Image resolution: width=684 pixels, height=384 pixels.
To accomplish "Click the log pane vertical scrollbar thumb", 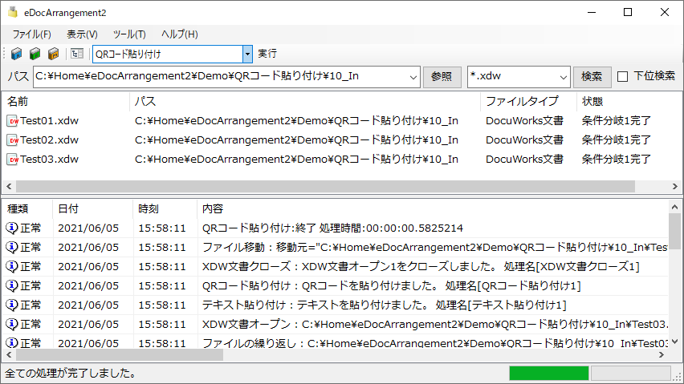I will coord(675,231).
